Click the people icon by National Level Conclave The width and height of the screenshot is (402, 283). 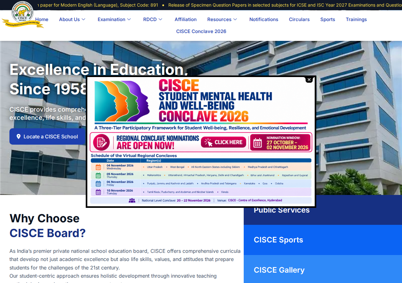pos(132,200)
